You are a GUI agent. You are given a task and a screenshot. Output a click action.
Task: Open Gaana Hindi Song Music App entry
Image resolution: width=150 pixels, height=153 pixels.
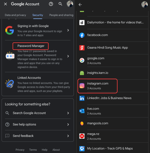point(113,48)
